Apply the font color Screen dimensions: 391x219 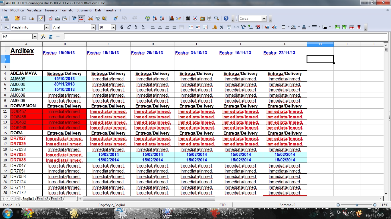click(304, 27)
